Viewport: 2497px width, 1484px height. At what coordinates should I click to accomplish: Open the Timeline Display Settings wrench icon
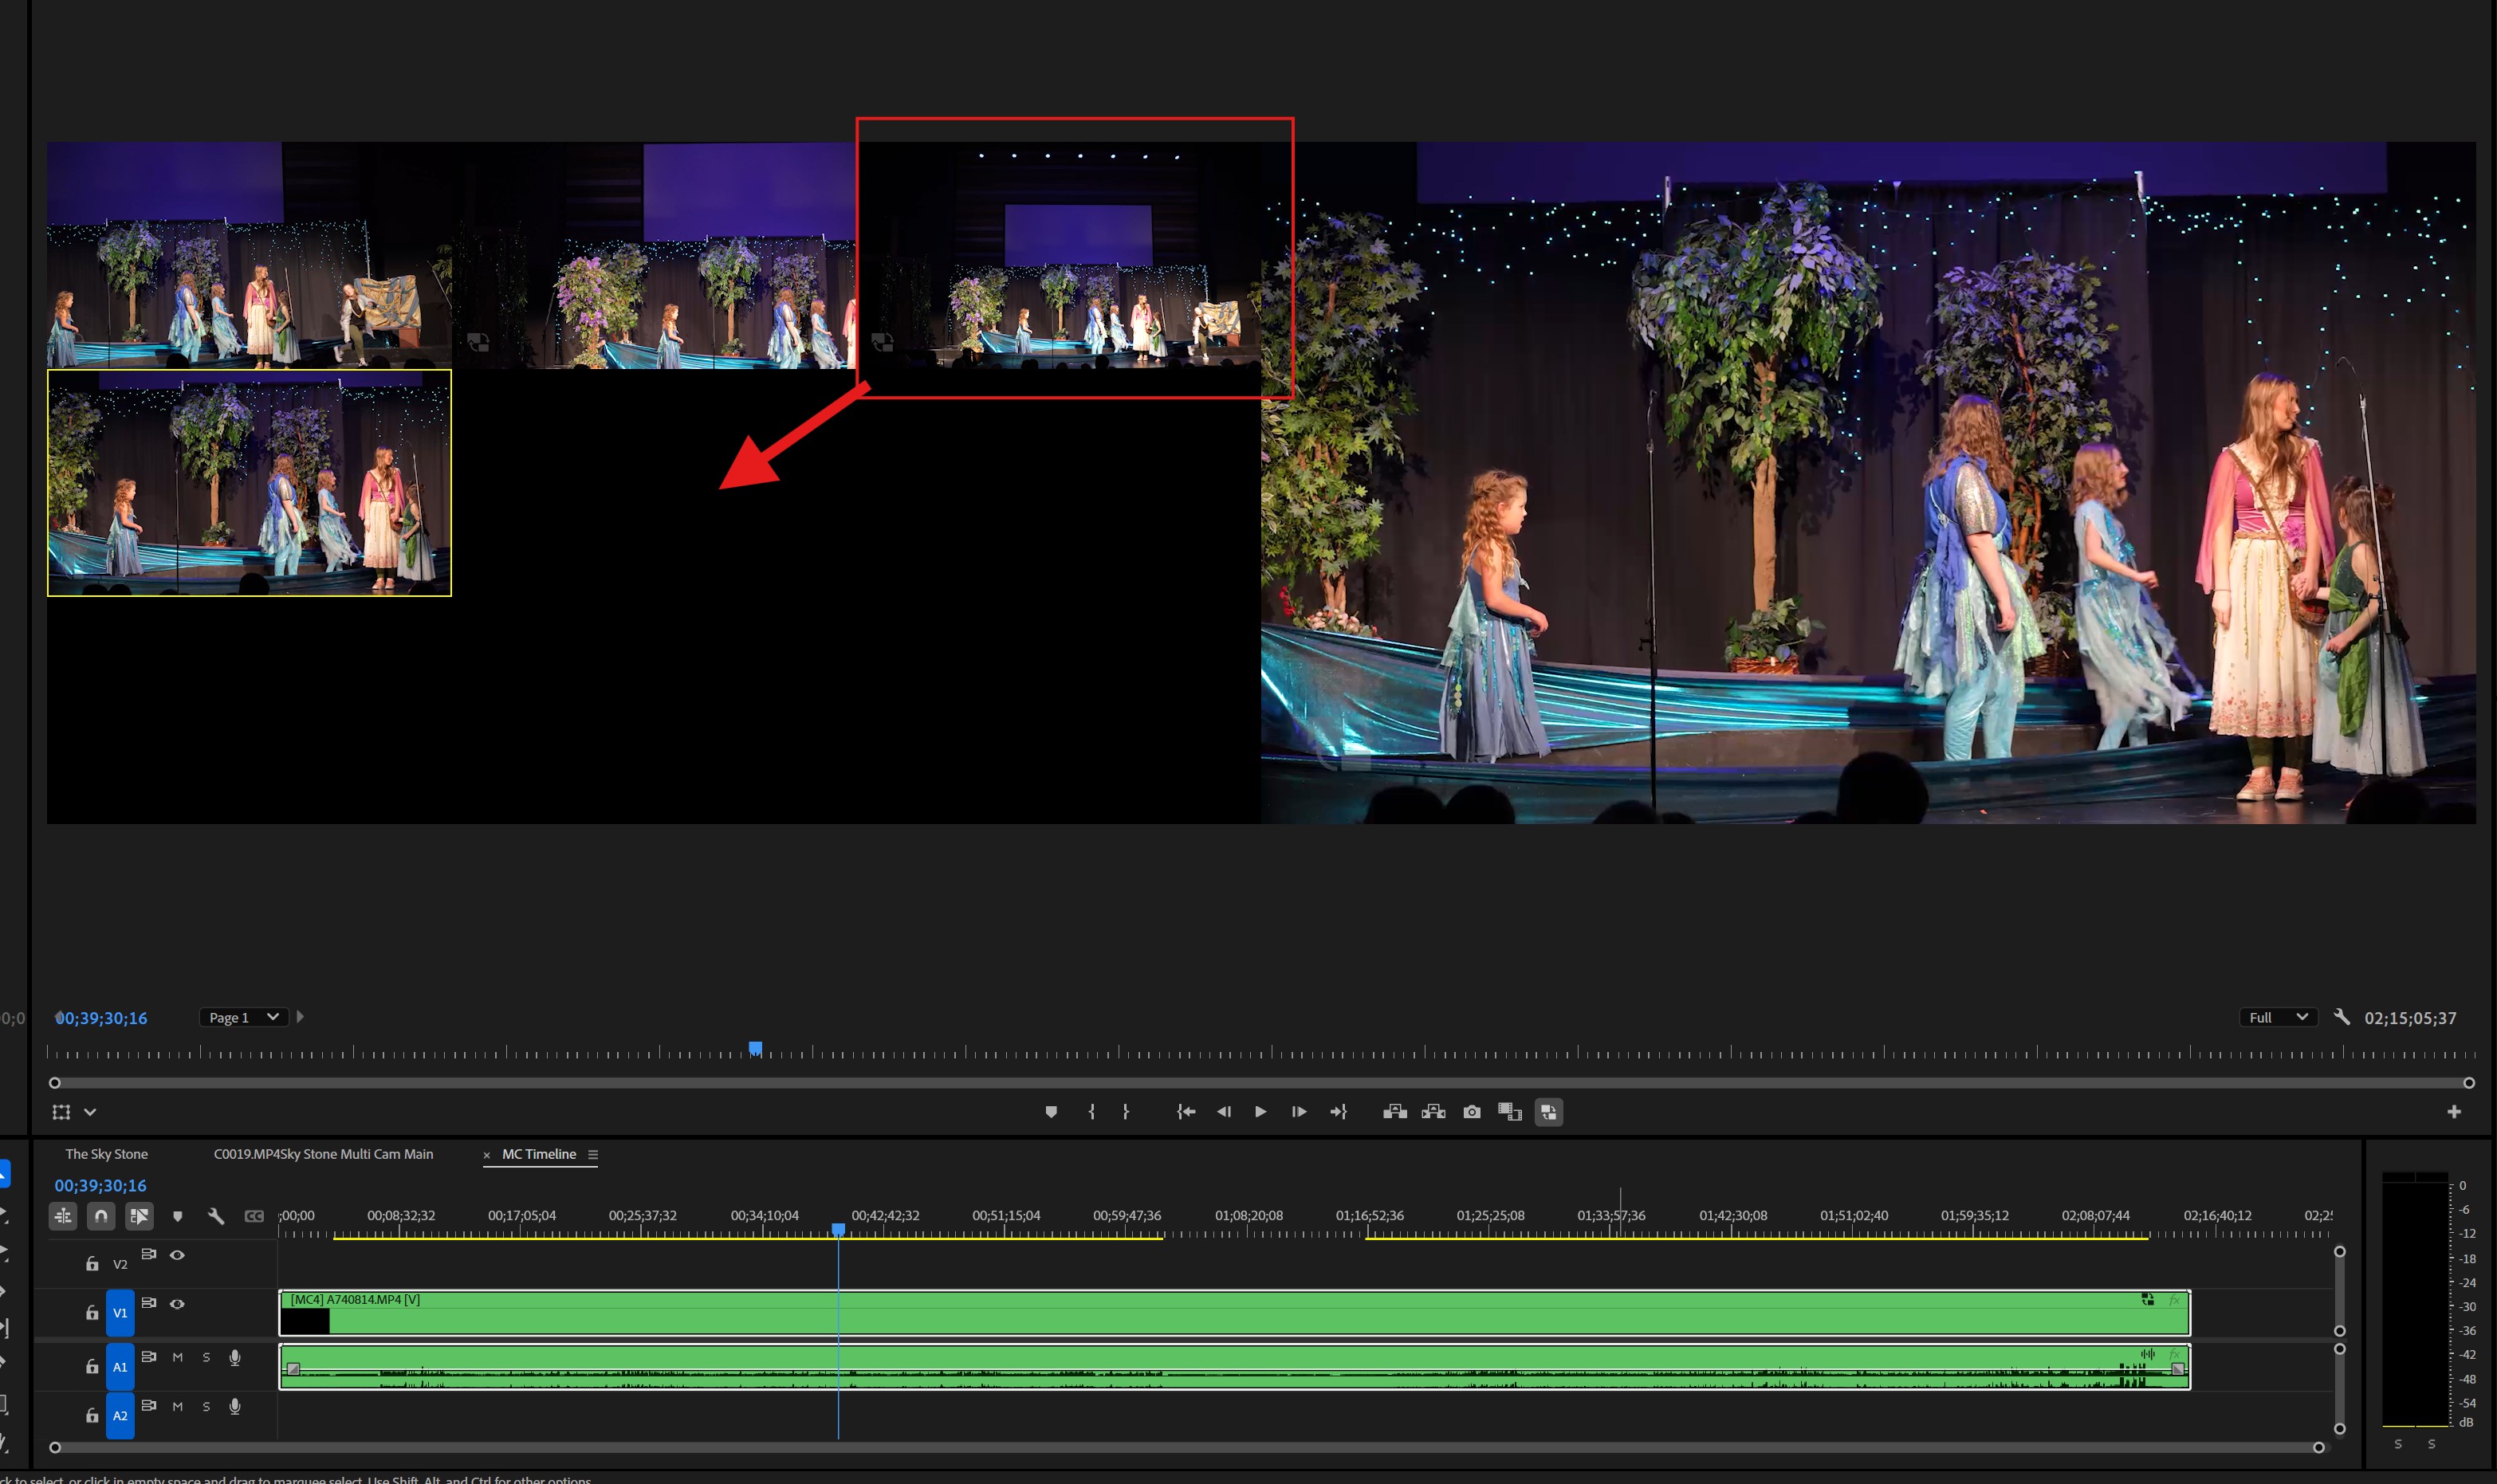(x=217, y=1217)
